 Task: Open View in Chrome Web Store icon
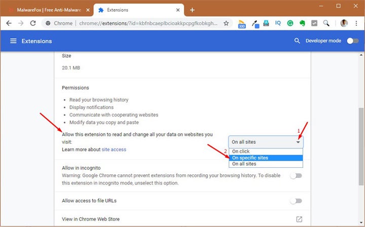[299, 219]
